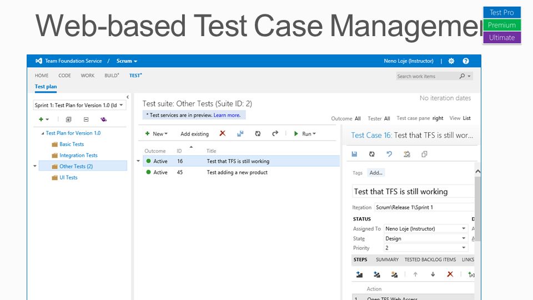Open the BUILD tab
Viewport: 533px width, 300px height.
click(112, 76)
